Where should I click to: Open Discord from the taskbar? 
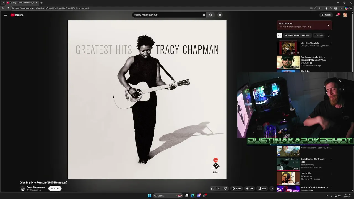(x=199, y=196)
